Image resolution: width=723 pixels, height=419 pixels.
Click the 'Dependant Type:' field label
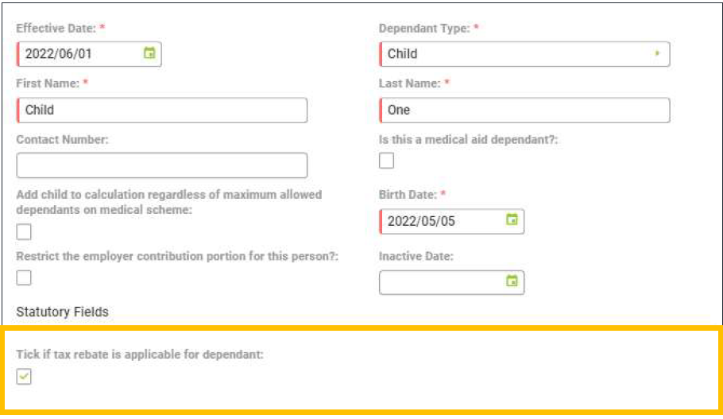425,28
